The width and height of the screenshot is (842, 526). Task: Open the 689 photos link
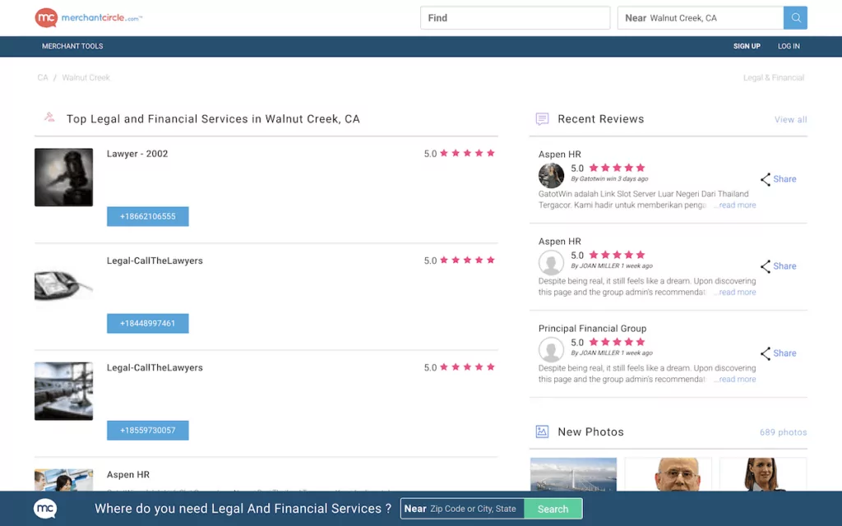784,432
